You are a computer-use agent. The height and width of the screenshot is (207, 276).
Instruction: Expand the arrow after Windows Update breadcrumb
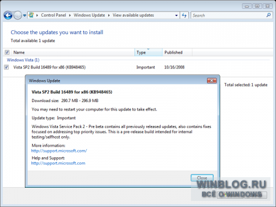pos(109,15)
